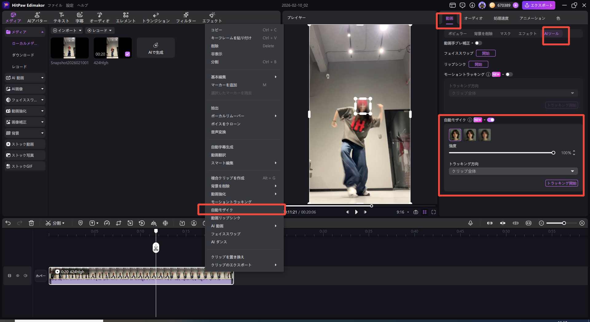590x322 pixels.
Task: Click the trash delete icon in timeline toolbar
Action: tap(31, 223)
